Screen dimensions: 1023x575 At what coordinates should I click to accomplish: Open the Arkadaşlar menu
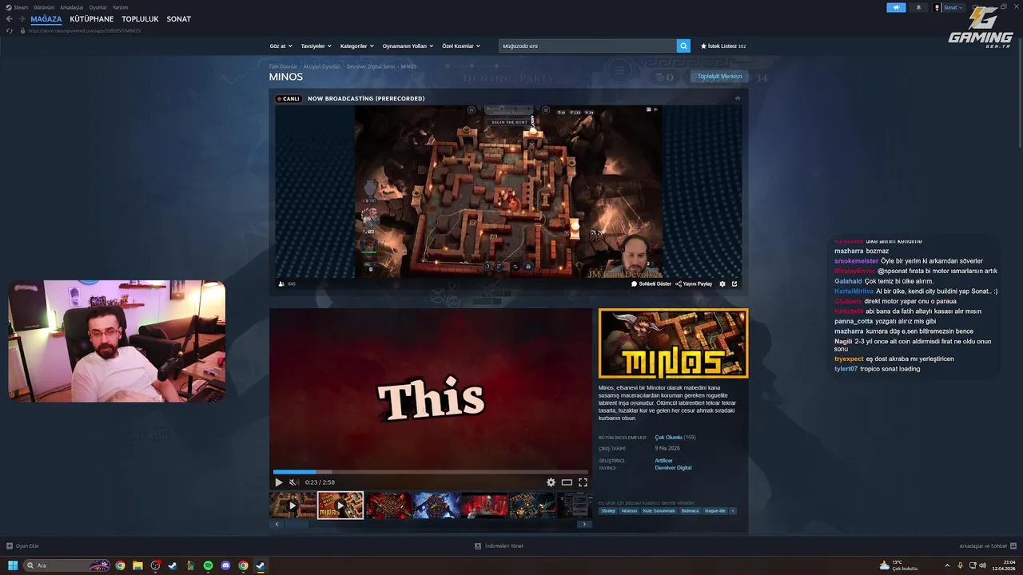72,7
